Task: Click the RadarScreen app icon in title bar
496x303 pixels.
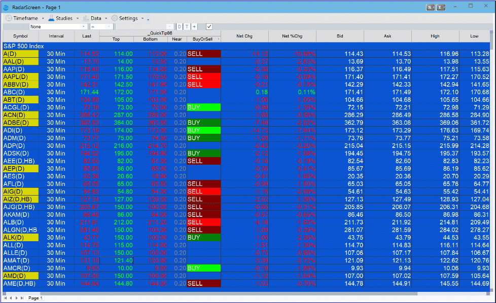Action: coord(6,7)
